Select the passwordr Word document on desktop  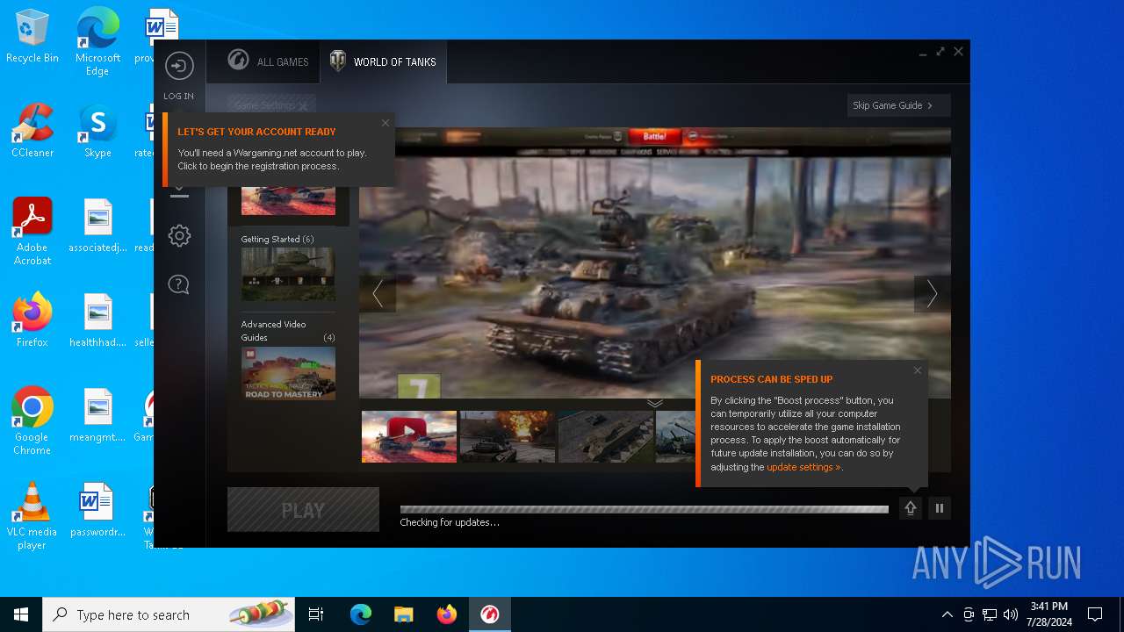97,511
